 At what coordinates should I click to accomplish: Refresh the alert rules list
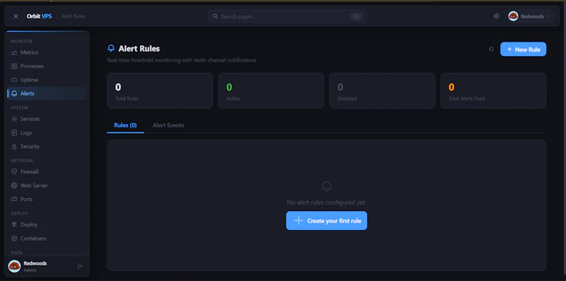[491, 49]
